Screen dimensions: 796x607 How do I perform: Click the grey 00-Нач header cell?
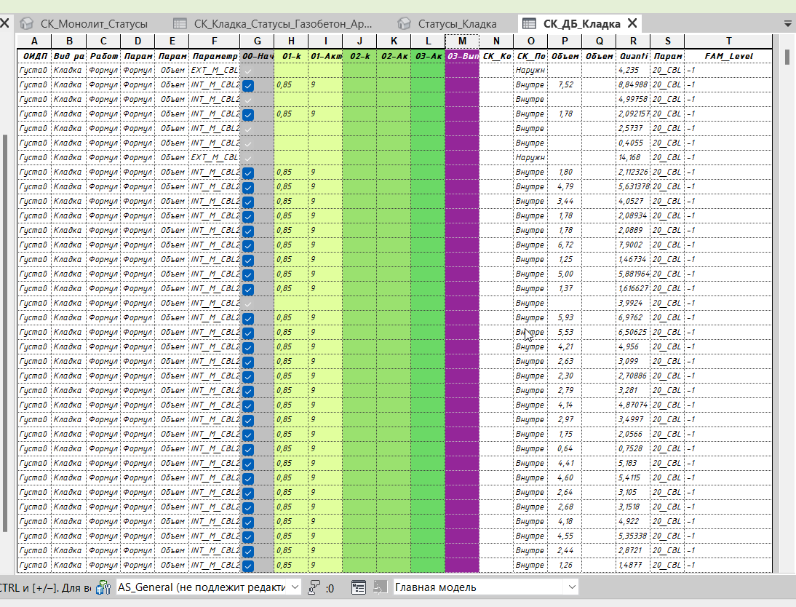[x=258, y=56]
